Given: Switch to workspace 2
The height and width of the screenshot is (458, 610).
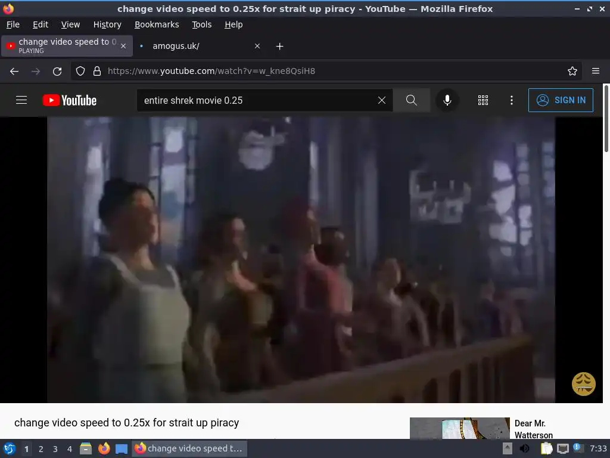Looking at the screenshot, I should 41,449.
